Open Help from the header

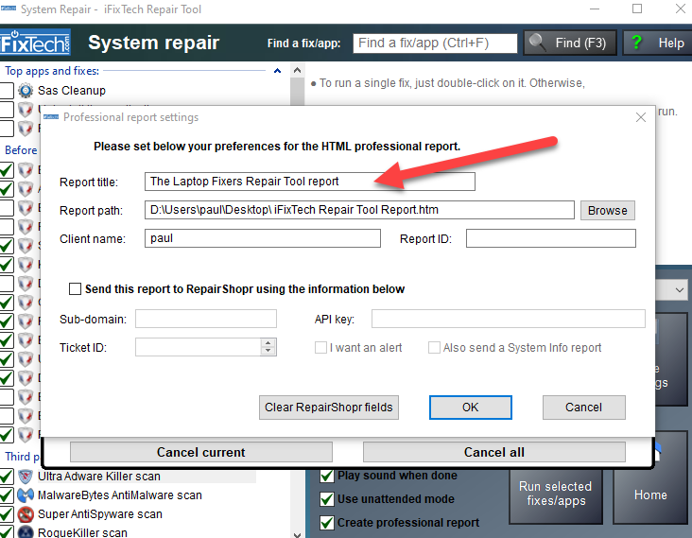coord(658,43)
